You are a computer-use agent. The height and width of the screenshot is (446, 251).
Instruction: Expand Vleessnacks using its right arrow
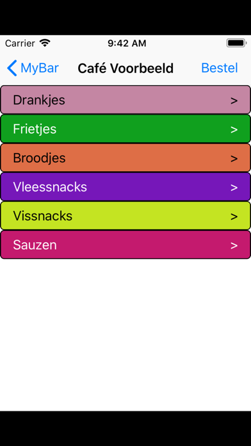tap(234, 188)
